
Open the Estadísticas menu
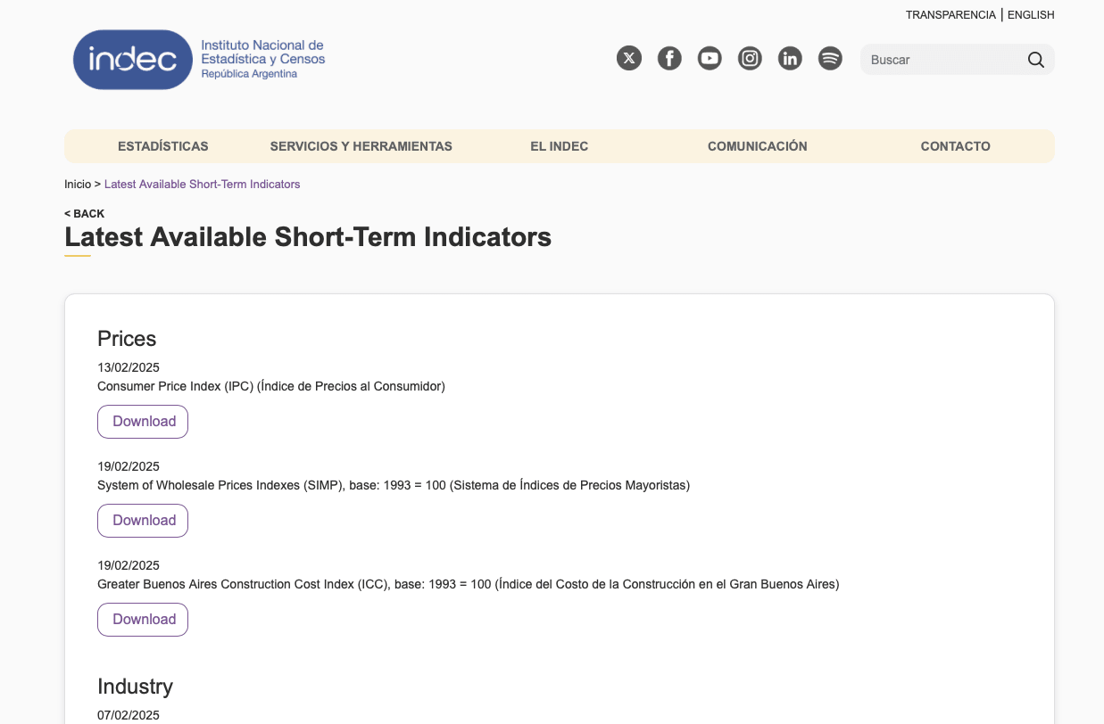(x=163, y=146)
